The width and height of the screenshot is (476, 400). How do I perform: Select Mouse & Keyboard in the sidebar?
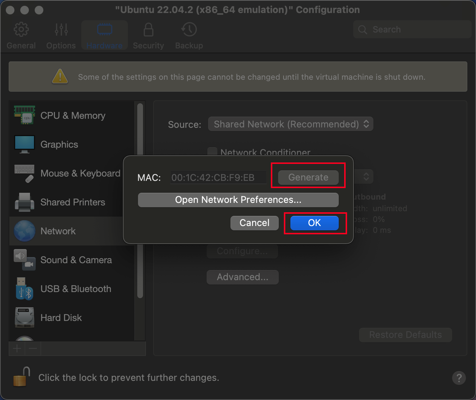(73, 173)
